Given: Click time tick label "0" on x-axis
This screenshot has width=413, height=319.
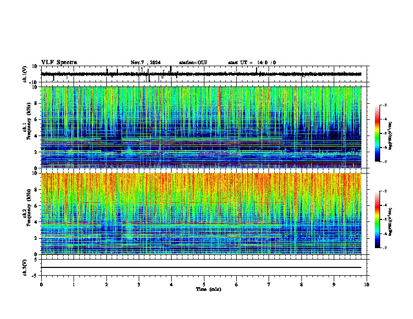Looking at the screenshot, I should point(41,285).
